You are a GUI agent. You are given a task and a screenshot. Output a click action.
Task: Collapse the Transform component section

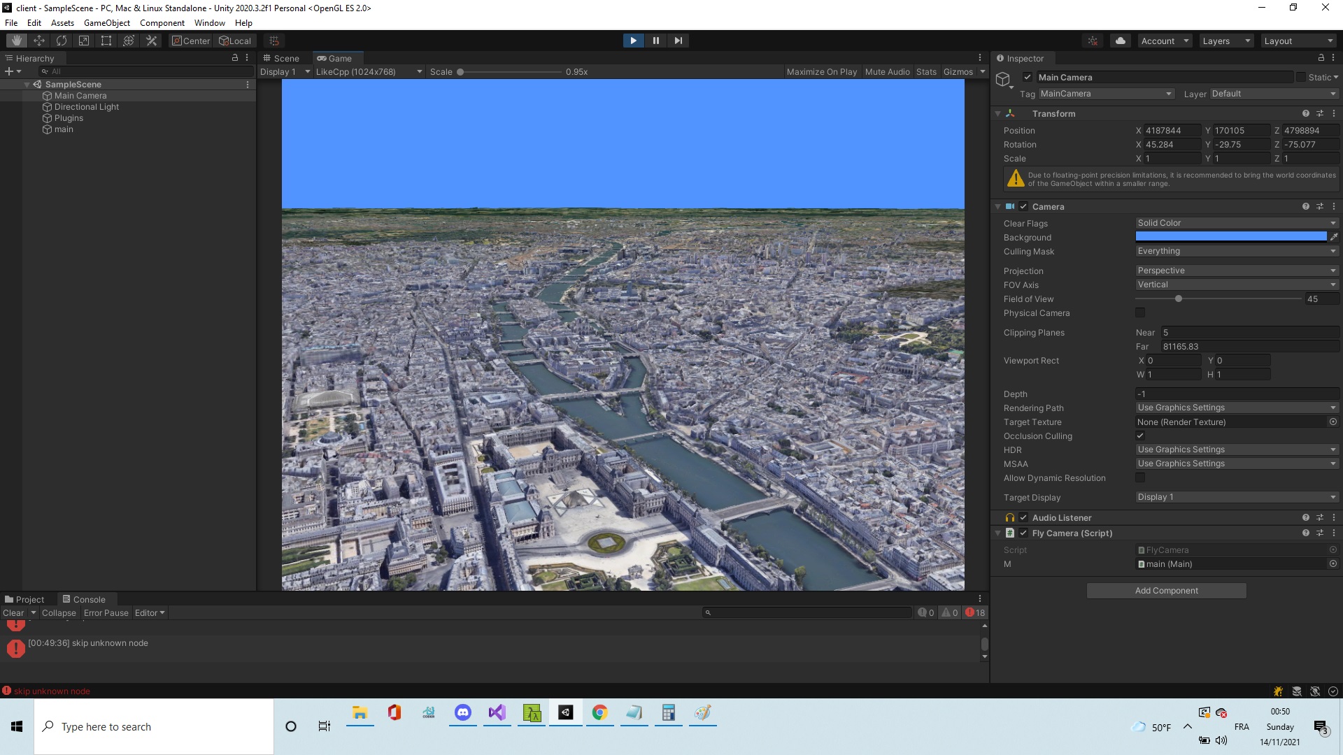click(998, 113)
